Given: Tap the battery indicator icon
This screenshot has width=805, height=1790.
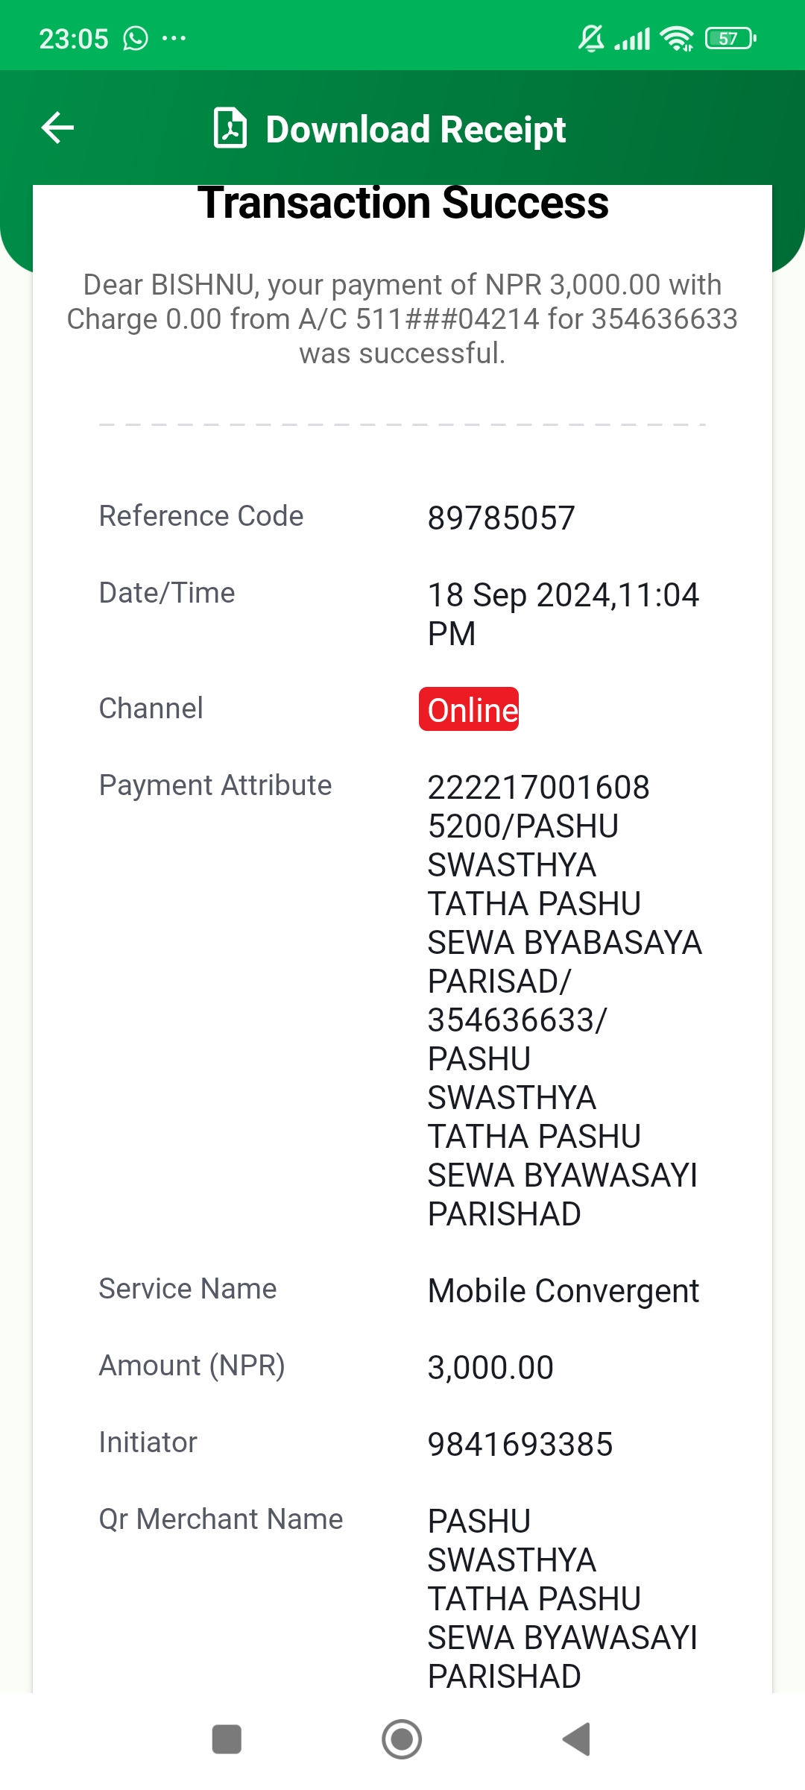Looking at the screenshot, I should click(x=730, y=38).
